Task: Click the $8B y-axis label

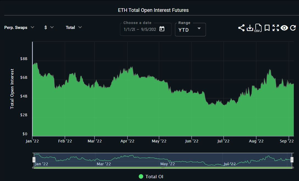Action: click(24, 59)
